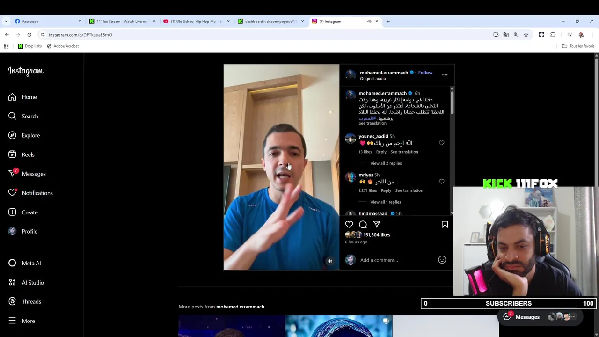Screen dimensions: 599x337
Task: Reload the page
Action: (29, 35)
